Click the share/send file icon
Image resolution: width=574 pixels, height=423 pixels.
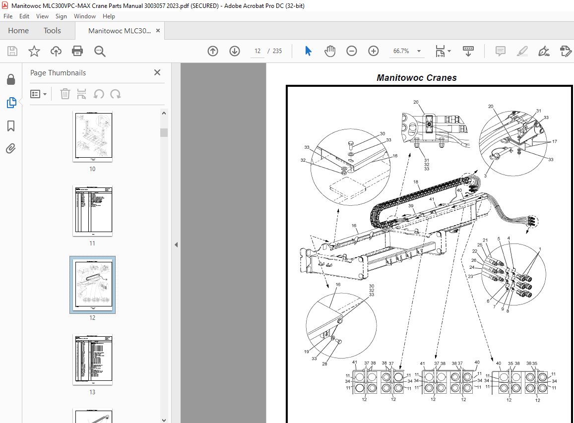[566, 51]
